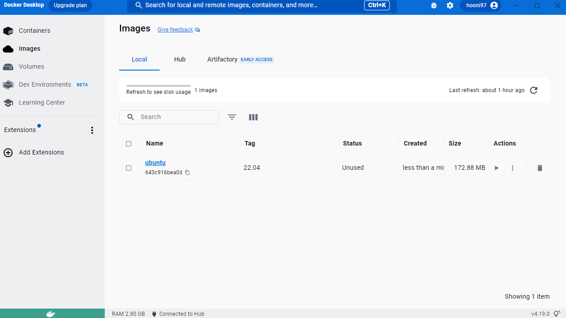Open Settings gear icon

450,5
